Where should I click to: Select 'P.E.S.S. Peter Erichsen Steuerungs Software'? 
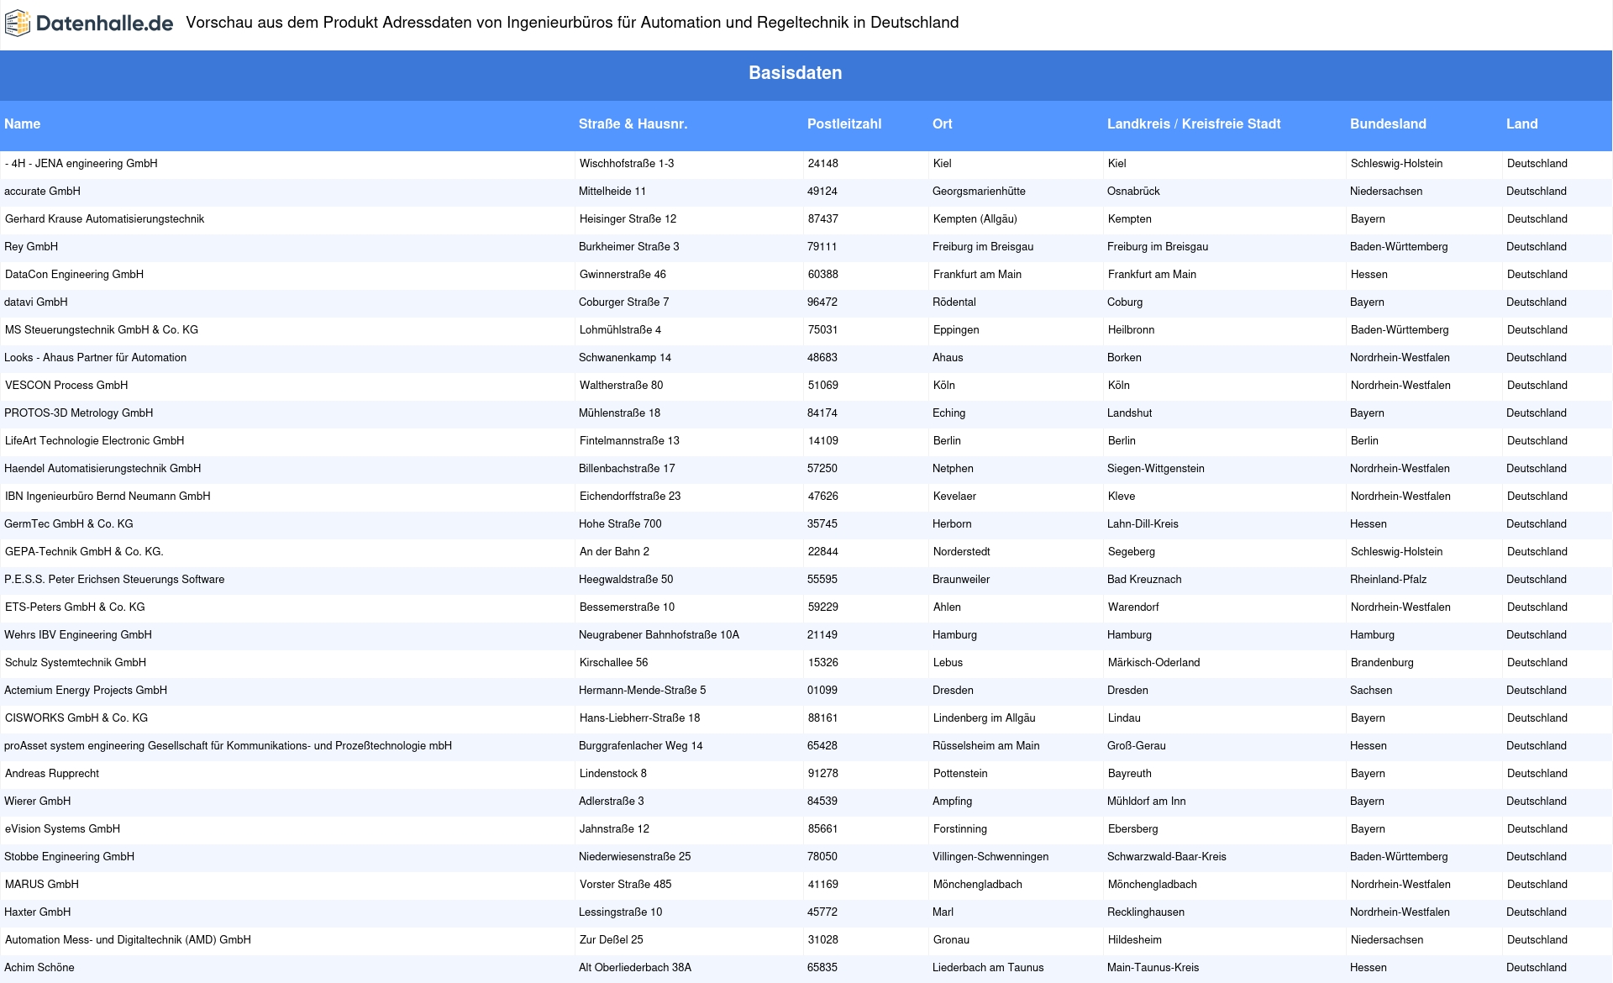pos(114,580)
